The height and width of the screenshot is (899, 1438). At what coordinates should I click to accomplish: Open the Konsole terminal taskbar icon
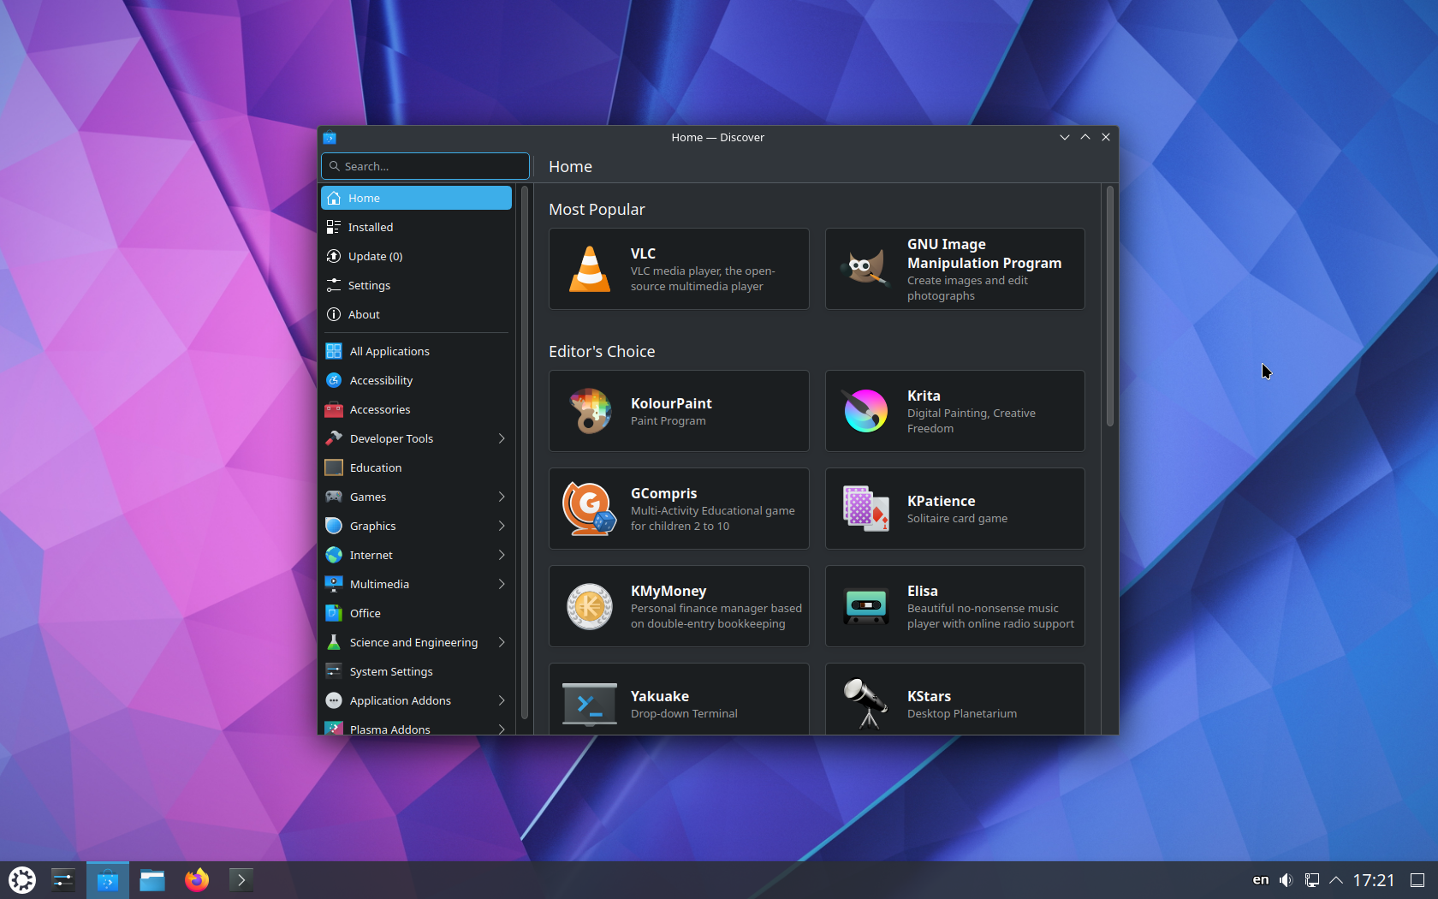click(x=241, y=880)
